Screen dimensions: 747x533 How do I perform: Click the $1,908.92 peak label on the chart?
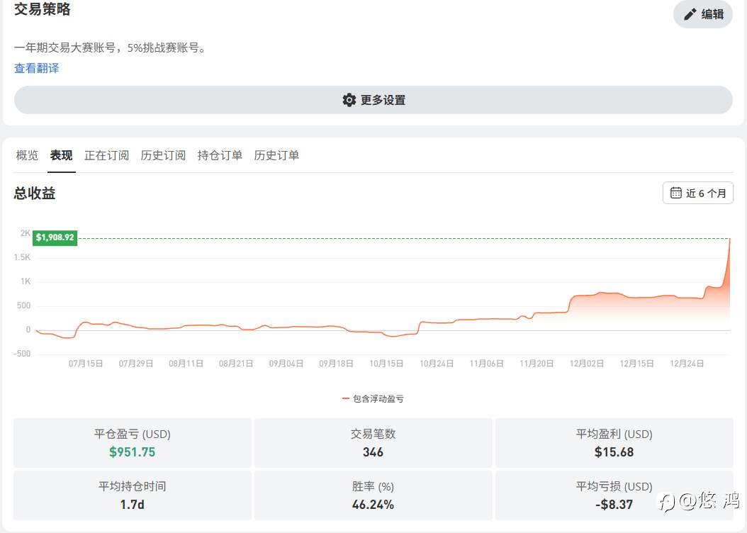[55, 237]
